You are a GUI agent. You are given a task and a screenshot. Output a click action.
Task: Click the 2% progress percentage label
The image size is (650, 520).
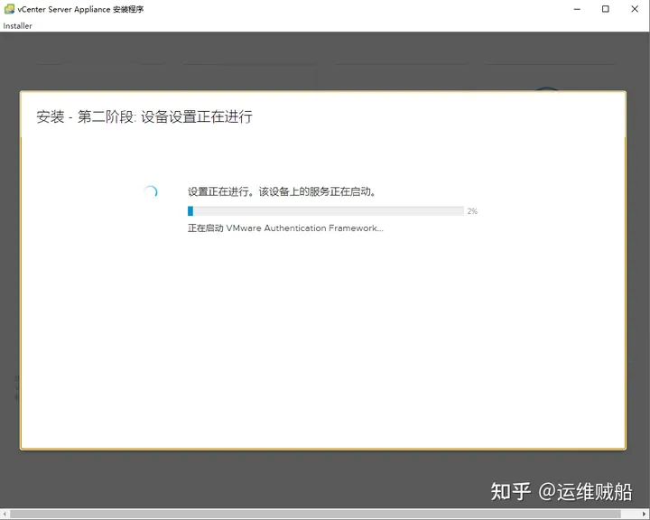pyautogui.click(x=472, y=211)
